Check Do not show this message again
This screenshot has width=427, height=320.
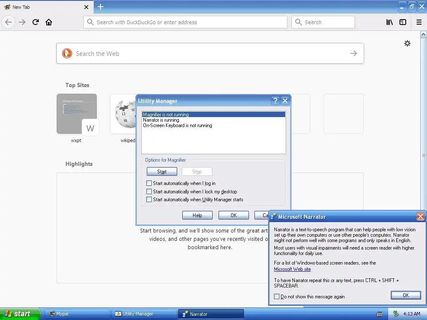click(277, 296)
